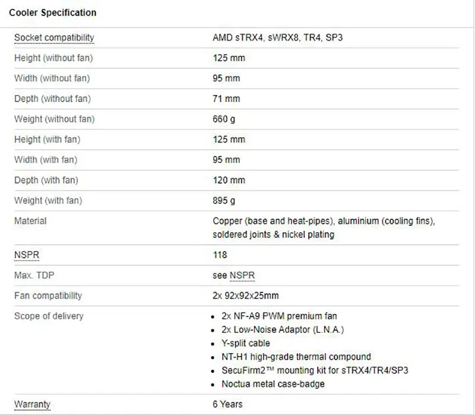Image resolution: width=475 pixels, height=415 pixels.
Task: Click the 895 g weight value
Action: (224, 200)
